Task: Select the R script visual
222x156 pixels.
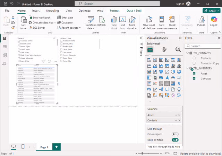Action: pos(179,84)
